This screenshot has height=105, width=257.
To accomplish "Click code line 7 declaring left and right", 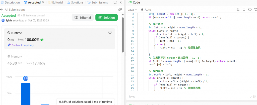I will [175, 27].
